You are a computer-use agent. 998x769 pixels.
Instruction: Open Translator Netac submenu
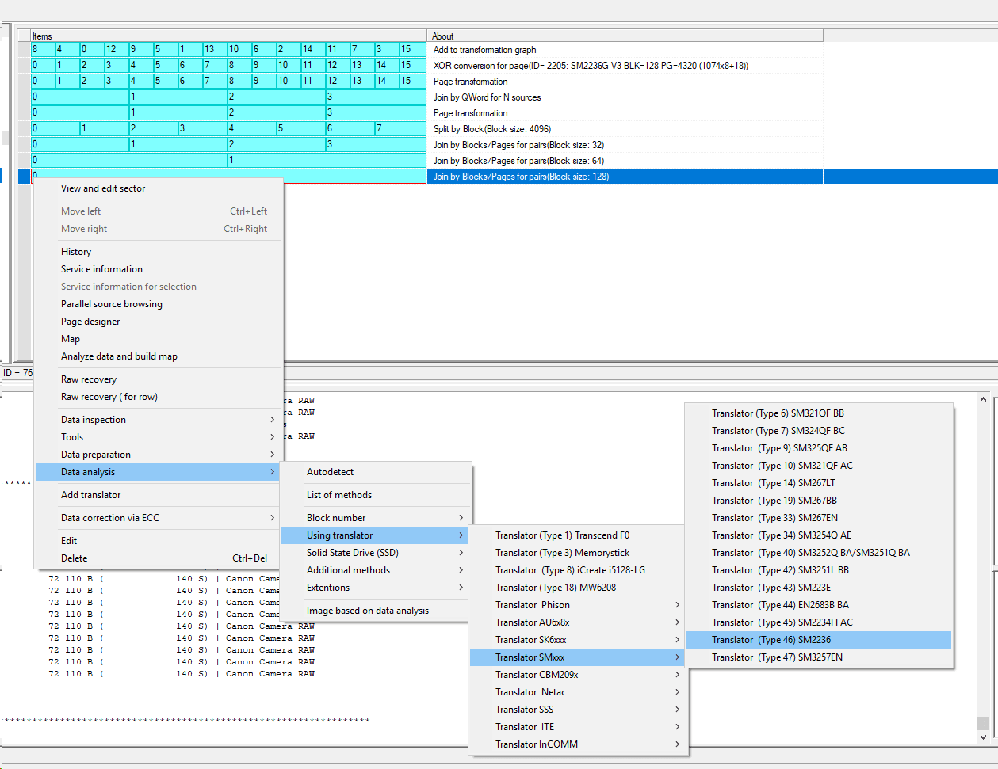[x=579, y=692]
